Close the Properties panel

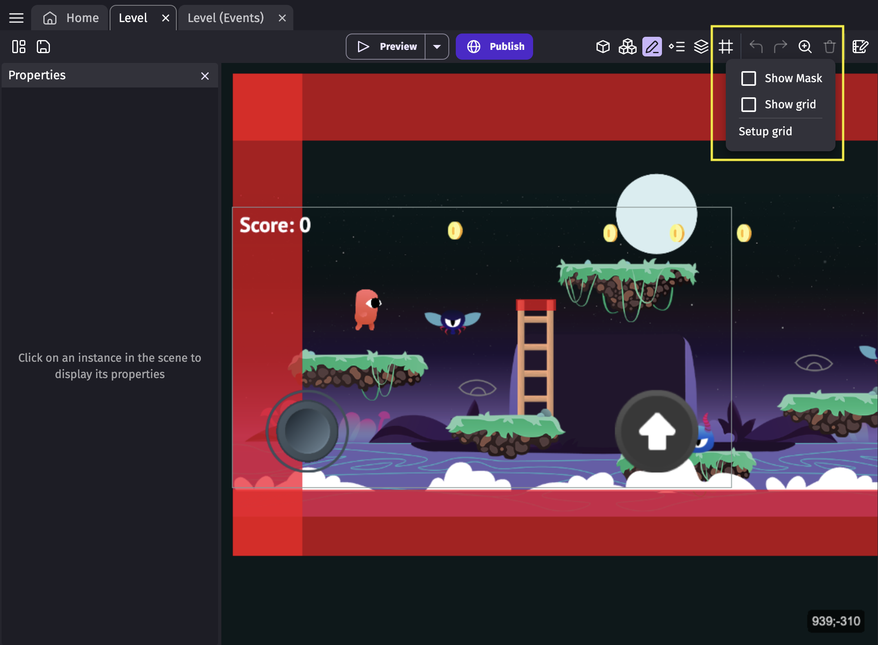205,76
